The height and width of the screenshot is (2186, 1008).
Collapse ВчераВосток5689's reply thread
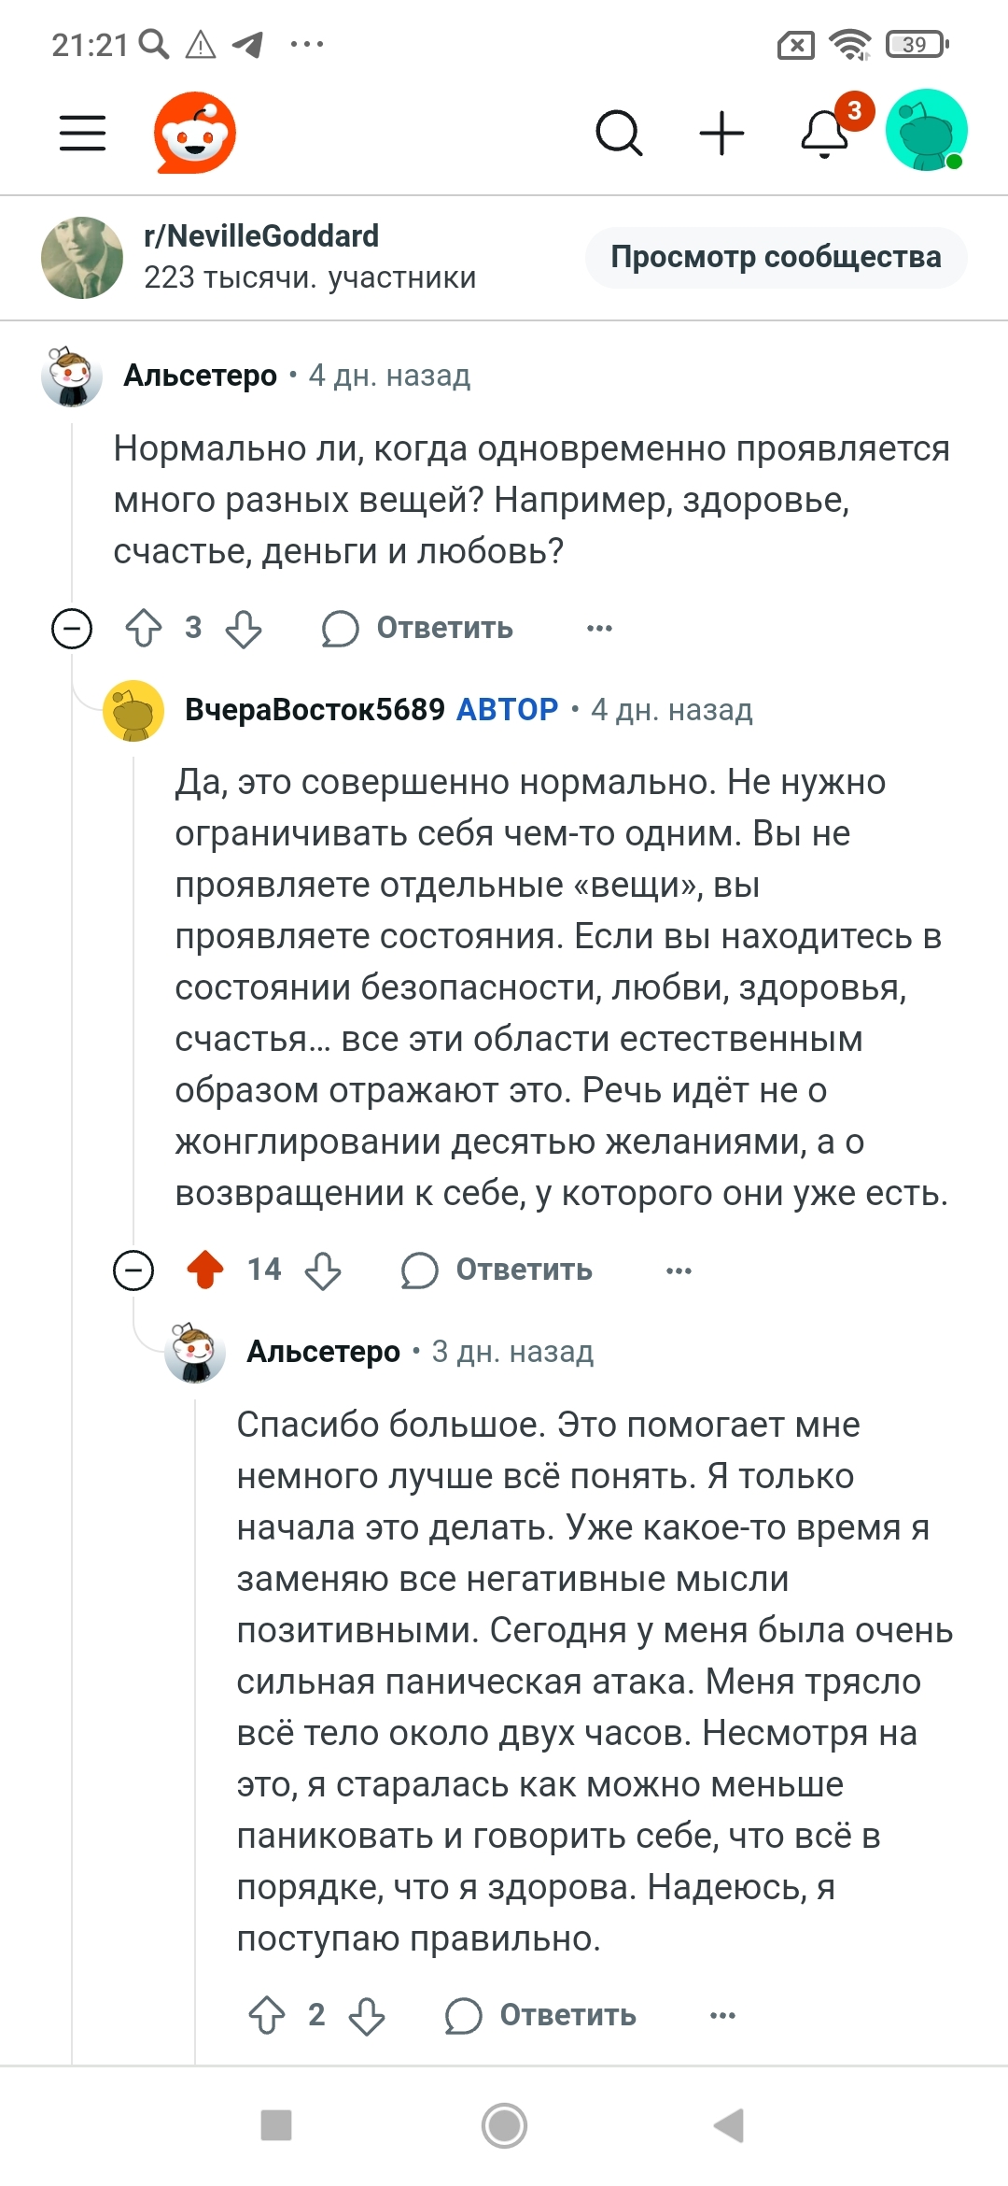[133, 1270]
